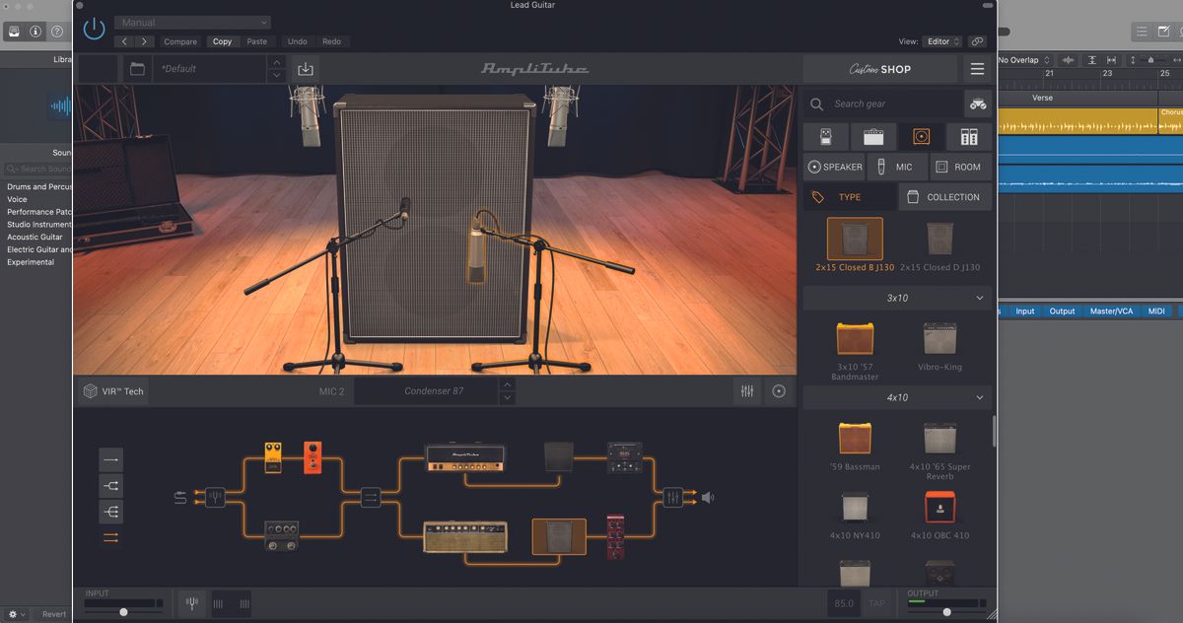Open the tuner icon in the bottom bar
Screen dimensions: 1183x623
click(x=191, y=602)
